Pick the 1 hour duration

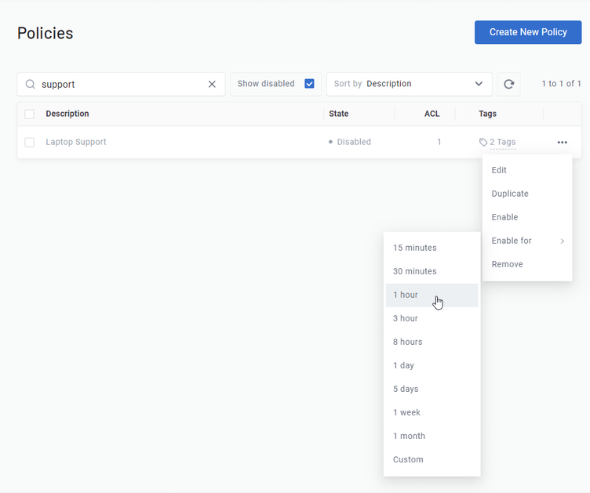432,295
